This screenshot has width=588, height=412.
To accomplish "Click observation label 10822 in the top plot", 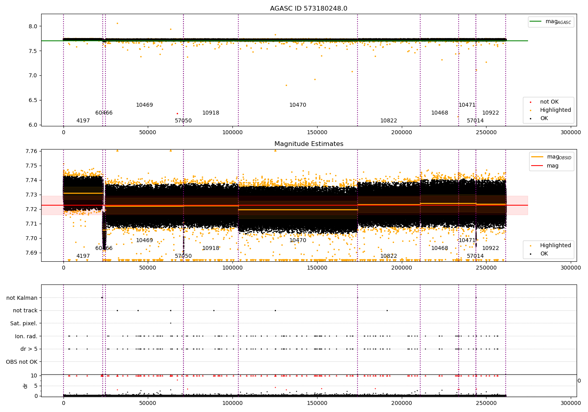I will (388, 121).
